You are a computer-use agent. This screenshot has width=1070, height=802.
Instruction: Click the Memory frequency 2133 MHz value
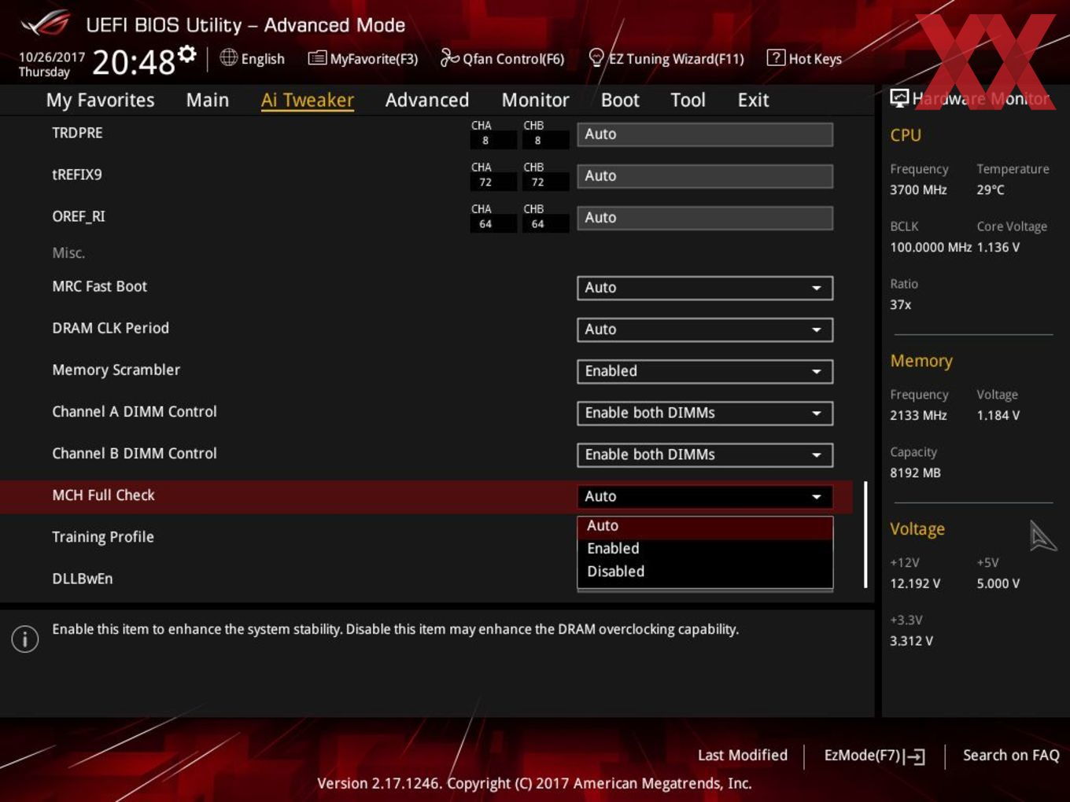[x=918, y=415]
